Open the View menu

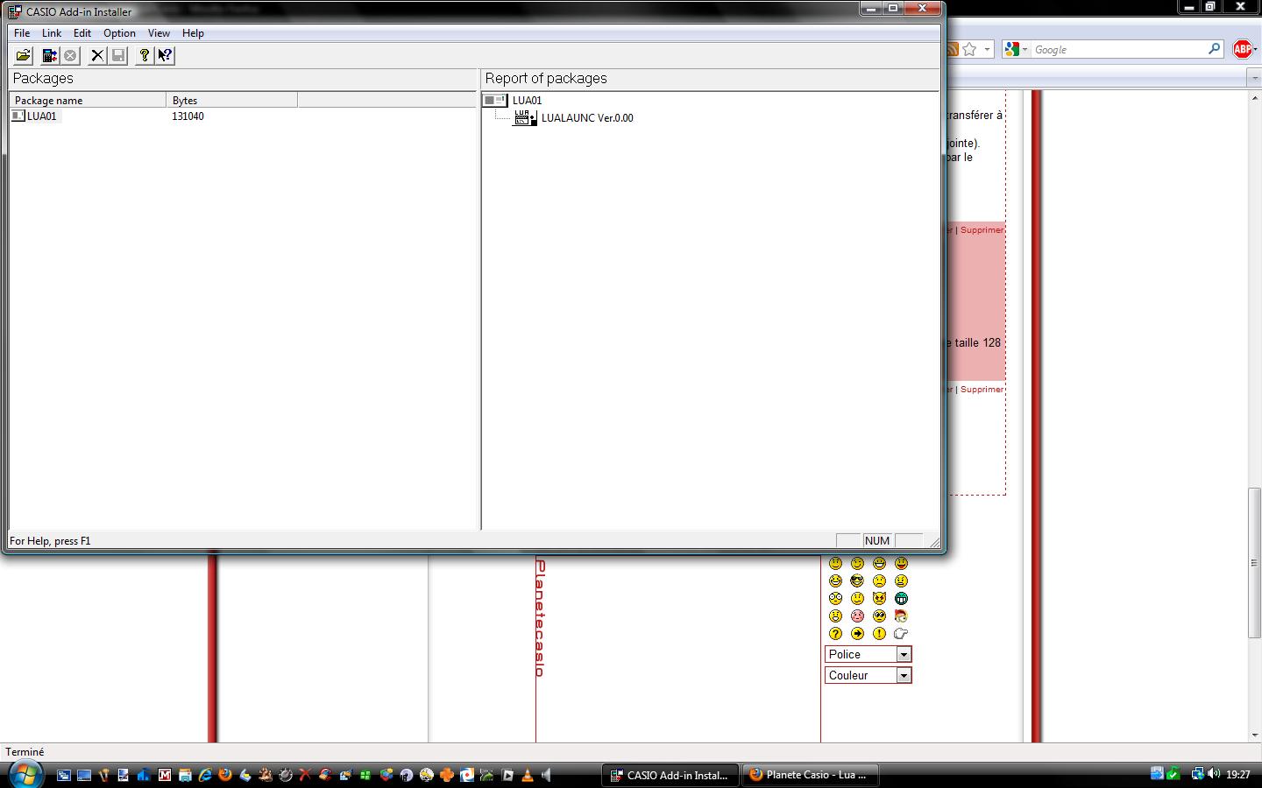click(x=159, y=33)
